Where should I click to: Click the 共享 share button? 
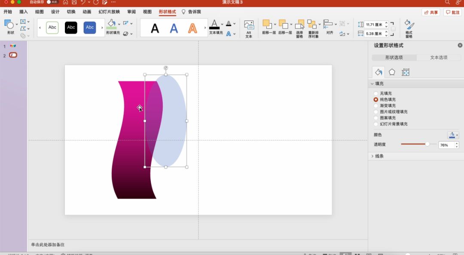431,12
